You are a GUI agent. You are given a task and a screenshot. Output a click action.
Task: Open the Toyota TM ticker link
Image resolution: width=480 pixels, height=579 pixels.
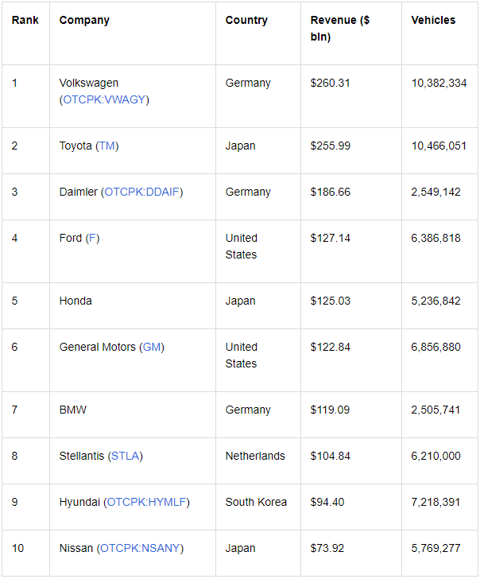pyautogui.click(x=107, y=146)
